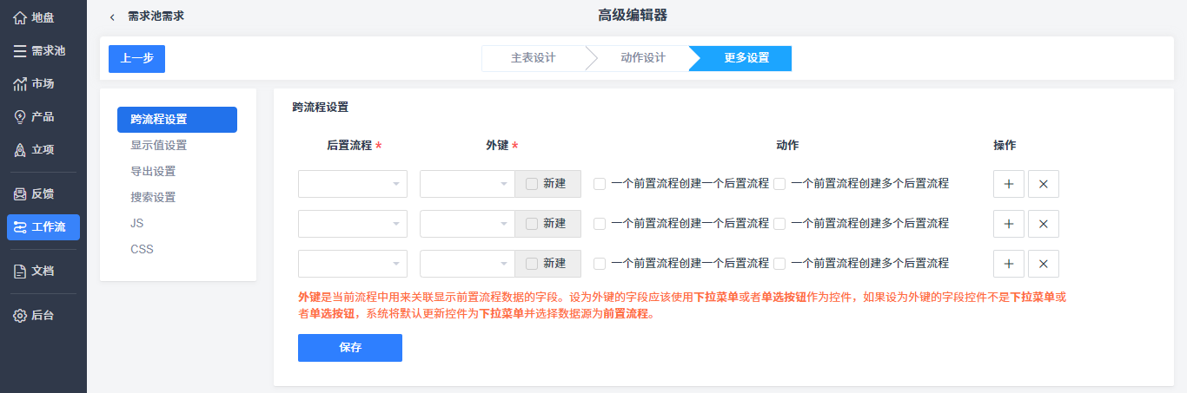Screen dimensions: 1187x393
Task: Select 显示值设置 in the settings menu
Action: (159, 145)
